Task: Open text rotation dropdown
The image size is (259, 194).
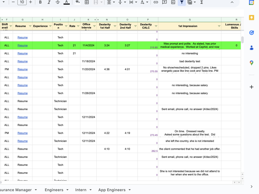Action: click(144, 2)
